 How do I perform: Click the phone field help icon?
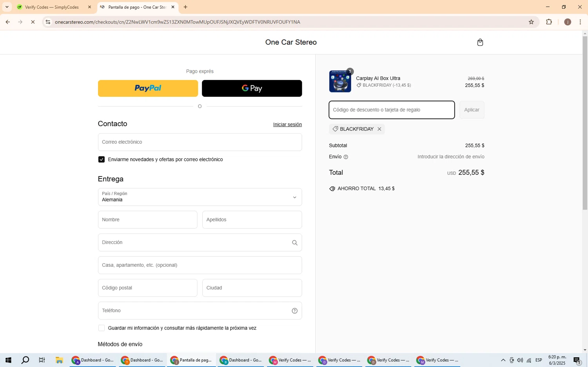click(294, 311)
